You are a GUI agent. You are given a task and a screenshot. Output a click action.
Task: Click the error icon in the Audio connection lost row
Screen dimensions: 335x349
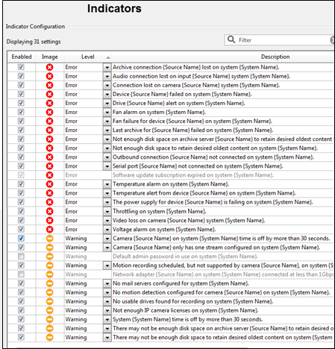click(x=49, y=76)
